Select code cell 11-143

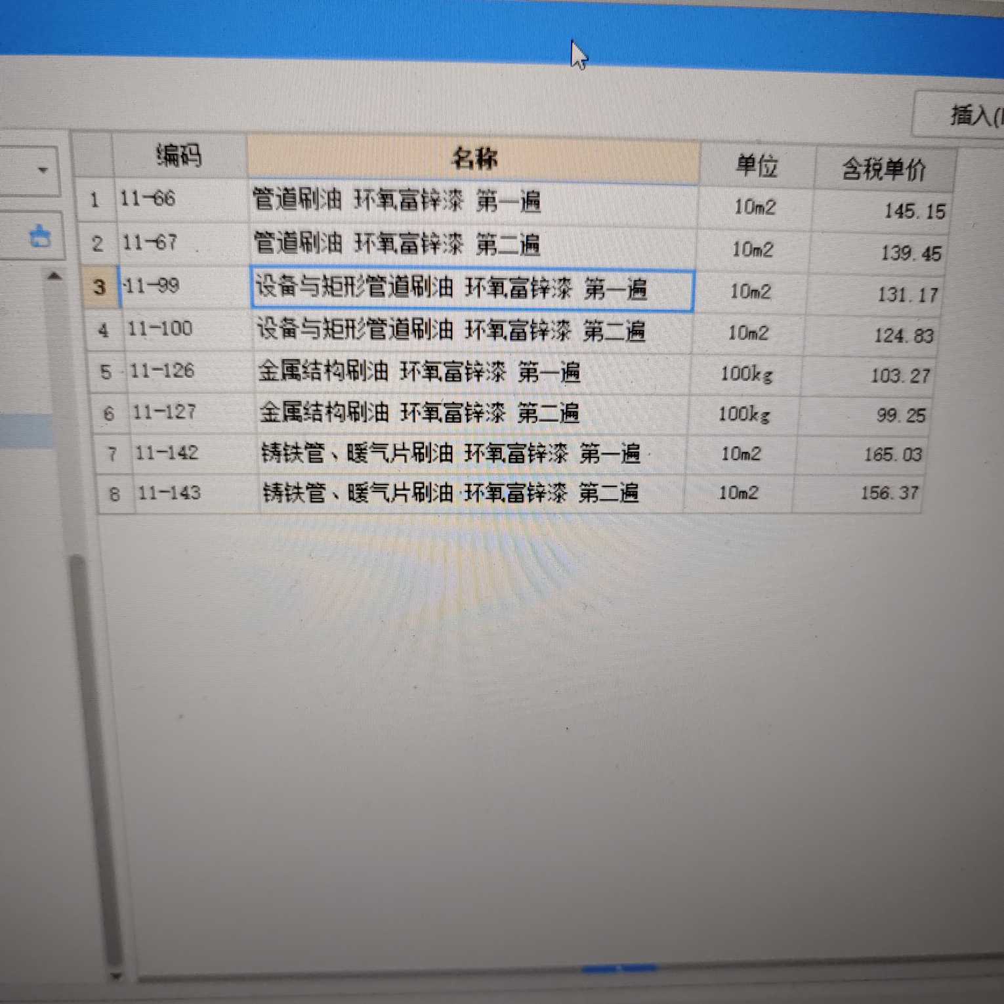pos(198,493)
